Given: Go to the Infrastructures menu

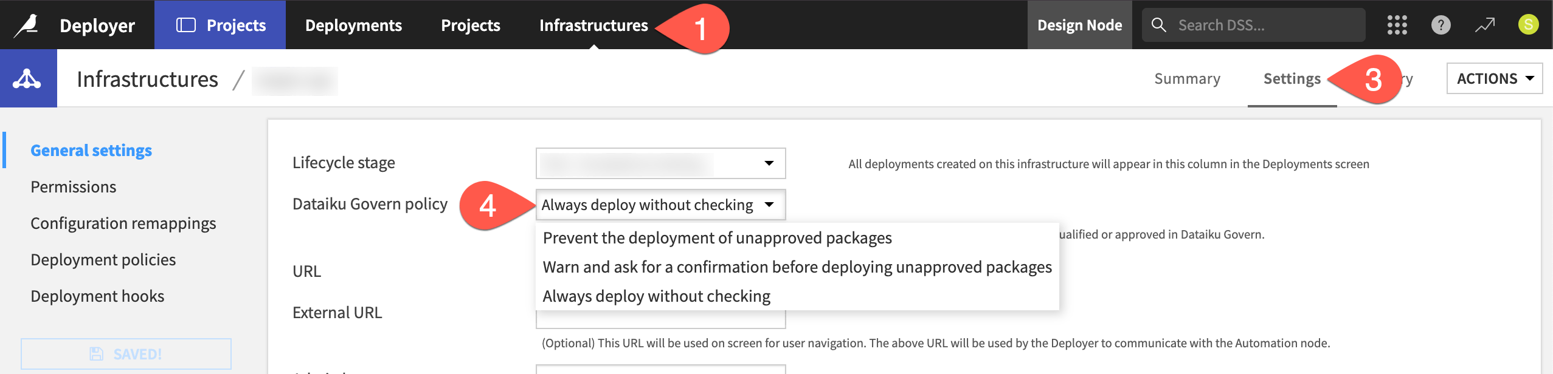Looking at the screenshot, I should pyautogui.click(x=593, y=25).
